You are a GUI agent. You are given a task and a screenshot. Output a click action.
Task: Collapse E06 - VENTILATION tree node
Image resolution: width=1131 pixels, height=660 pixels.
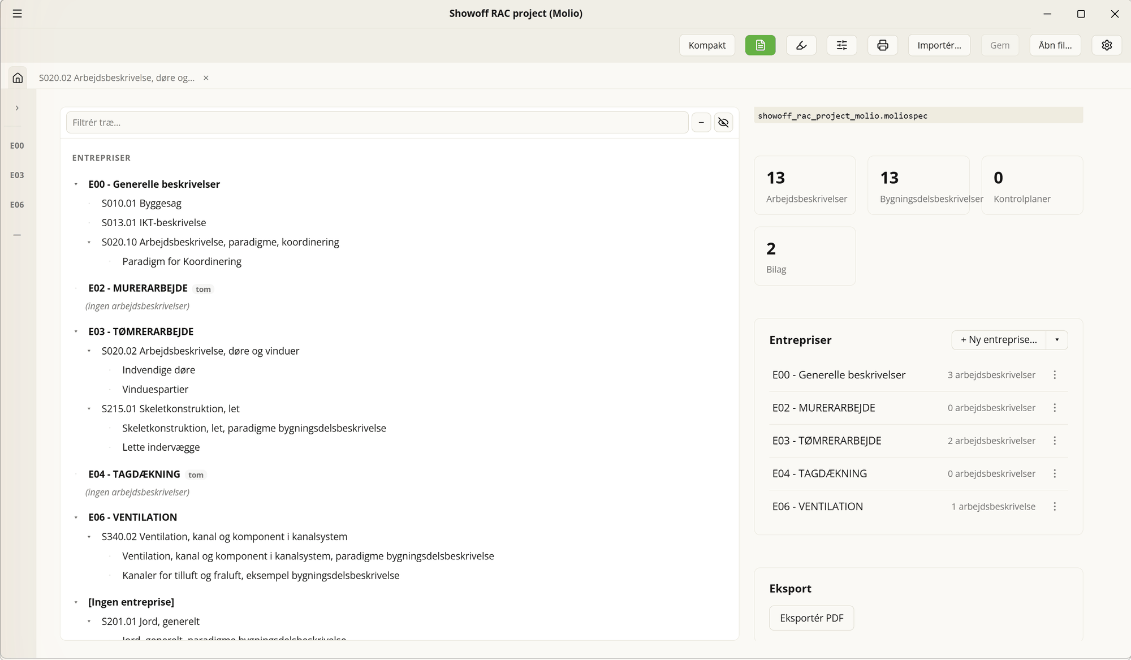(76, 517)
